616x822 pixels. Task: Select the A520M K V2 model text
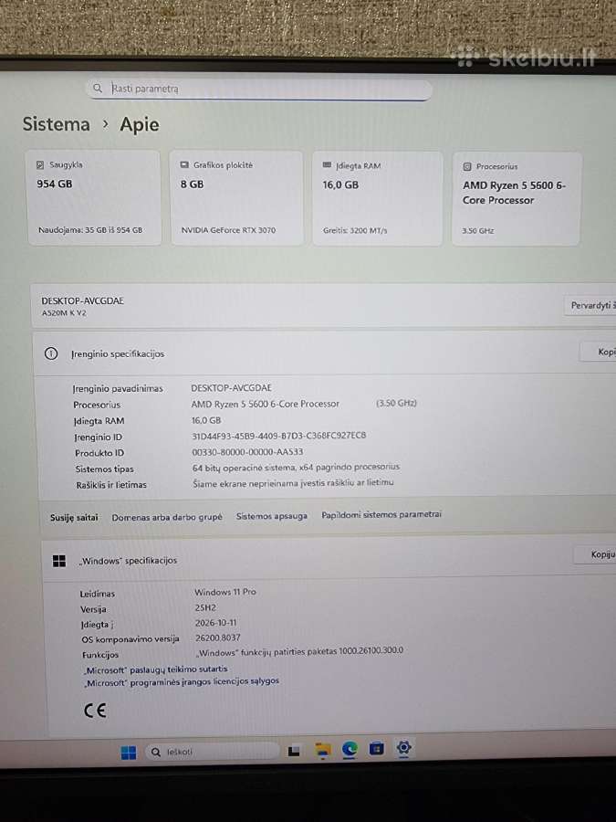click(64, 313)
